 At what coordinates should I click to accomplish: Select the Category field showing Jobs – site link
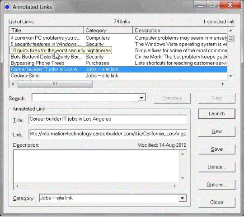coord(109,198)
